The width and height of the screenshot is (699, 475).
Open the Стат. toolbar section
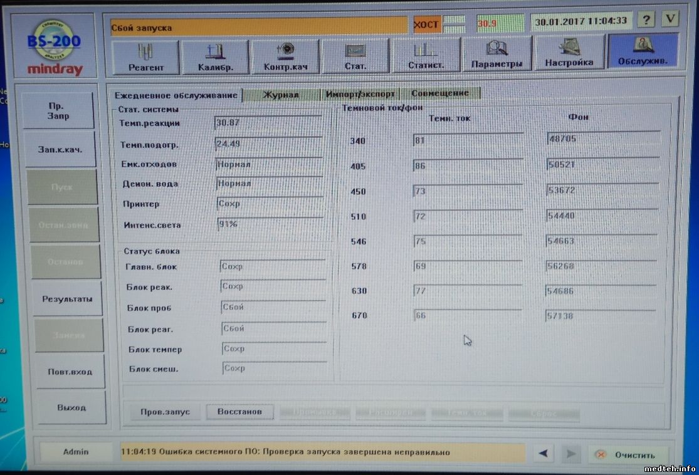[355, 57]
